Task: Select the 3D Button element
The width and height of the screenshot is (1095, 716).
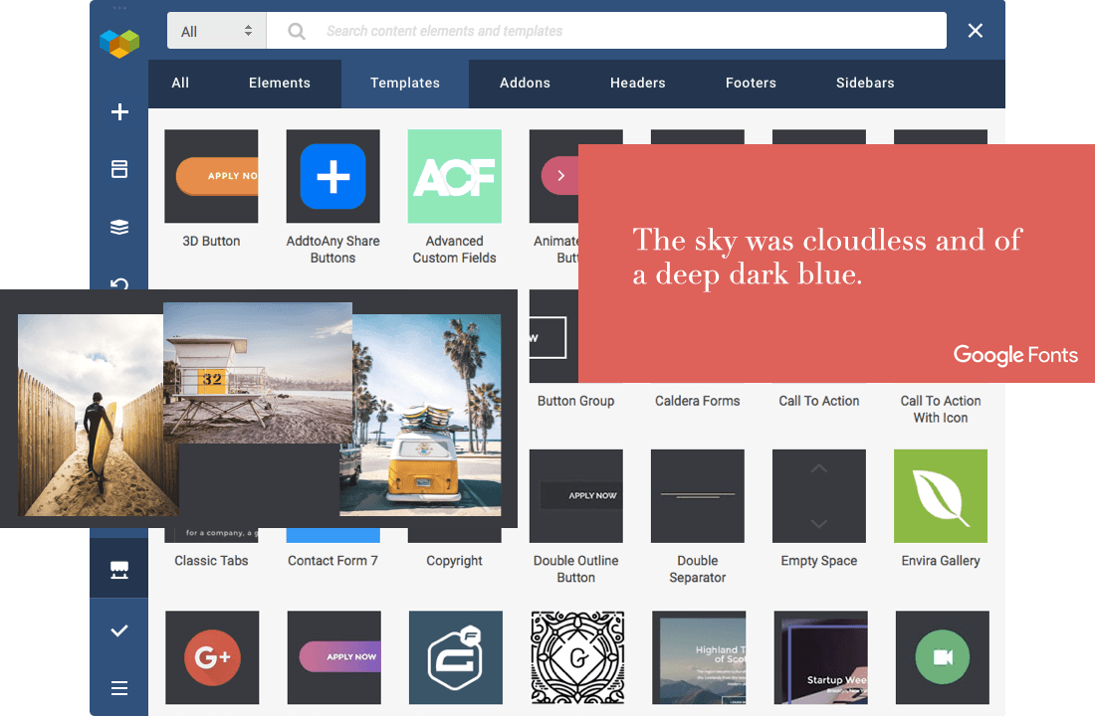Action: click(x=211, y=176)
